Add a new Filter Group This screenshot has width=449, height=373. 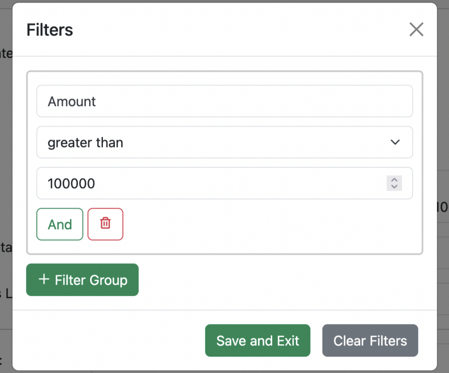(83, 280)
